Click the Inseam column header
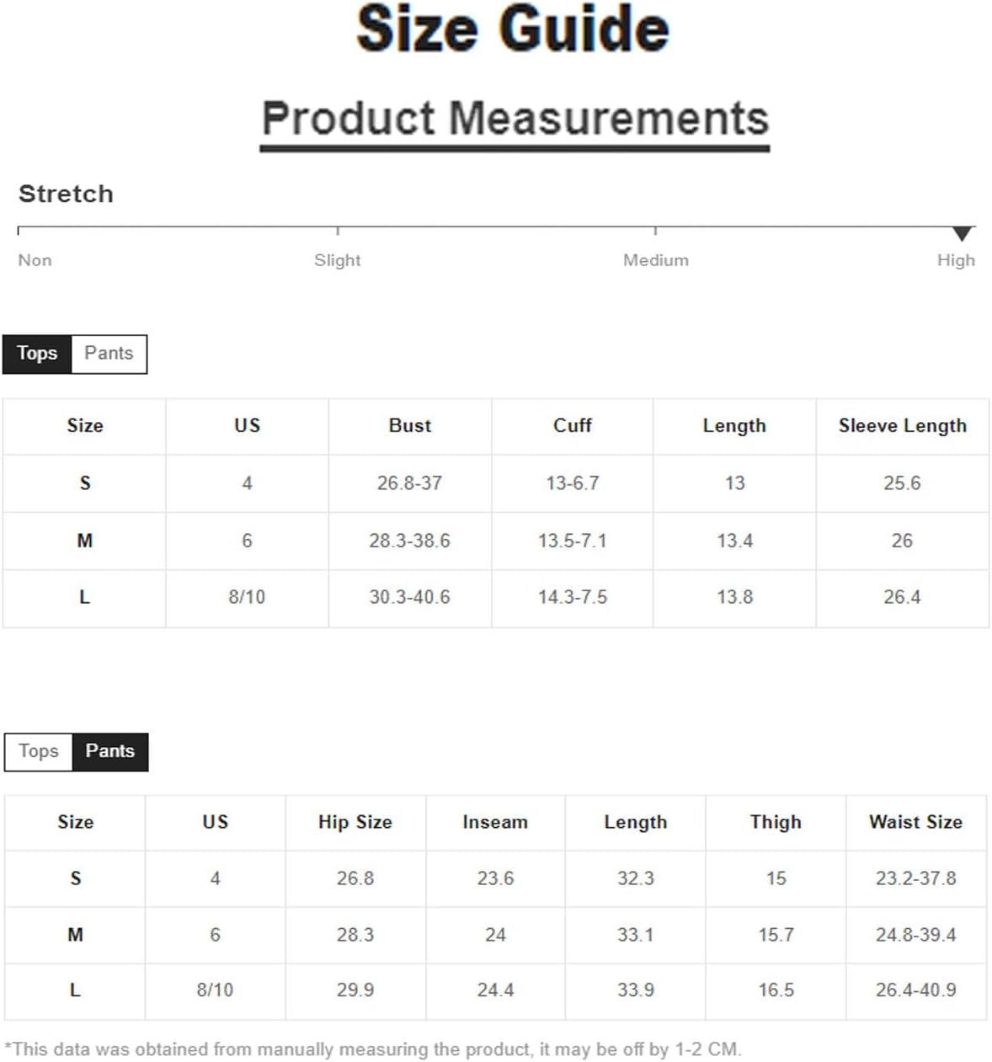 [x=495, y=823]
